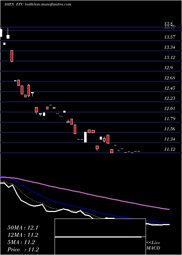Screen dimensions: 182x255
Task: Click the 12.23 price axis label
Action: (x=170, y=98)
